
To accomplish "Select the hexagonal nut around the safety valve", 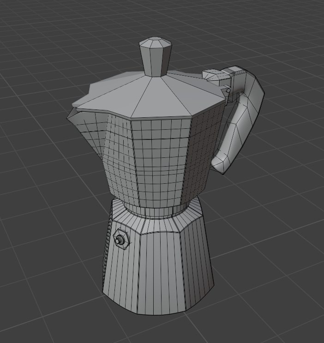I will (x=121, y=239).
